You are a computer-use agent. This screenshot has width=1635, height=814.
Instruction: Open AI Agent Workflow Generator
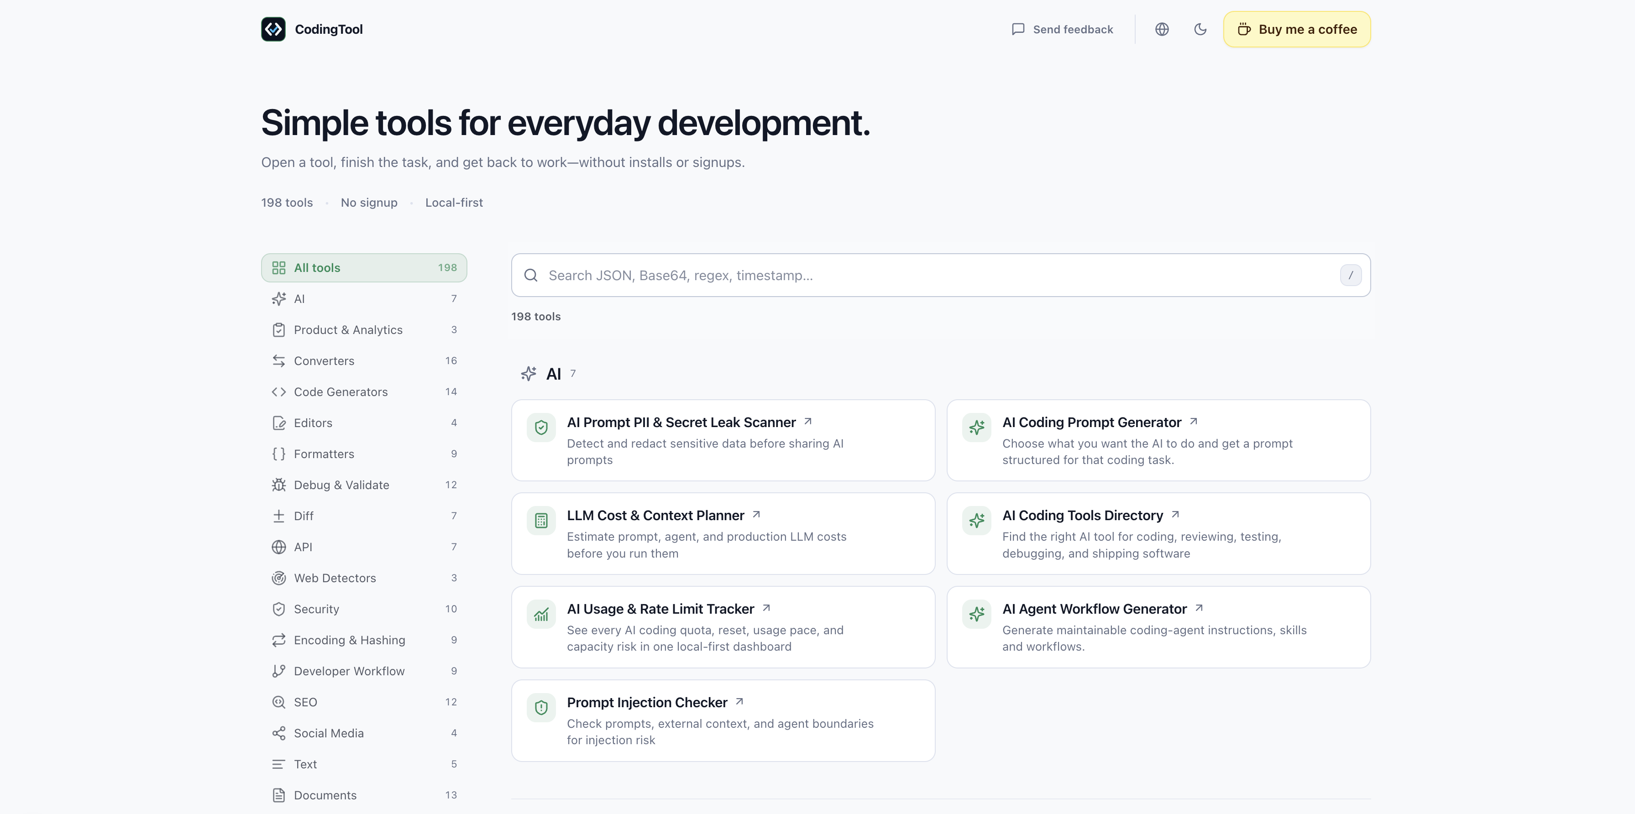tap(1158, 627)
